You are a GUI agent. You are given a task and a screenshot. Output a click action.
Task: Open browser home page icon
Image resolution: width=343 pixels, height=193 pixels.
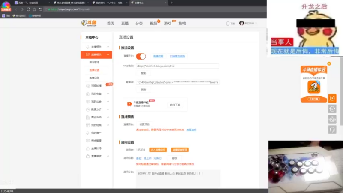tap(34, 9)
